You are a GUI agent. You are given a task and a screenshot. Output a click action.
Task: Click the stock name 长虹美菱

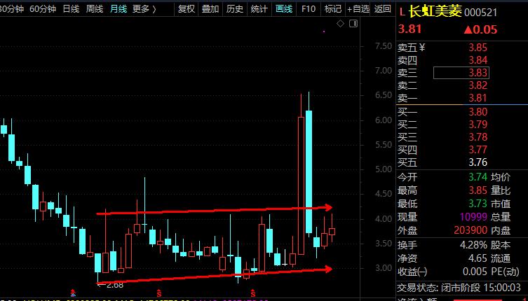[435, 12]
